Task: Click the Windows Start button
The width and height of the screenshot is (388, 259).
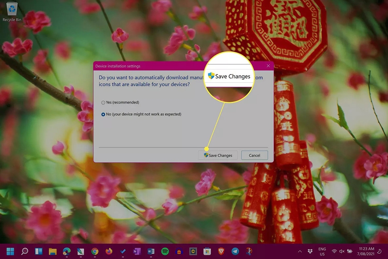Action: point(10,251)
